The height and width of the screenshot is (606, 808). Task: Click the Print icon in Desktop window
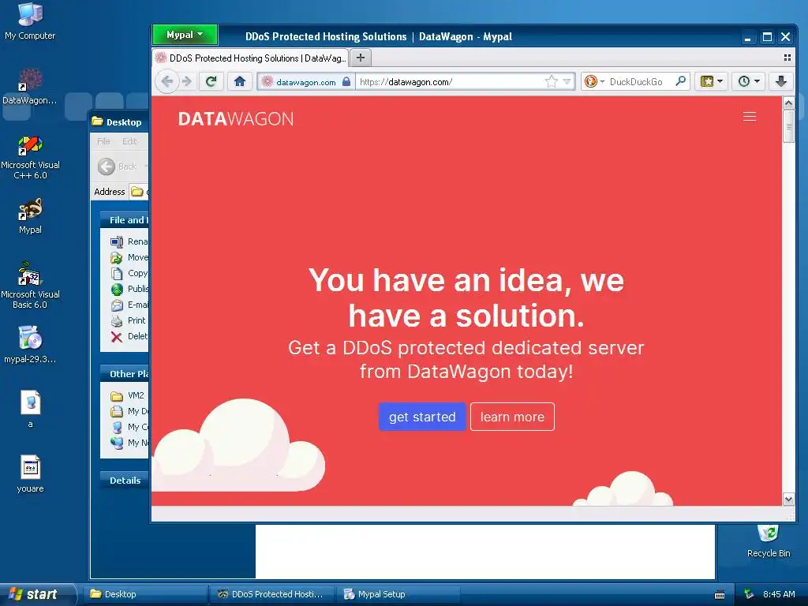[117, 320]
